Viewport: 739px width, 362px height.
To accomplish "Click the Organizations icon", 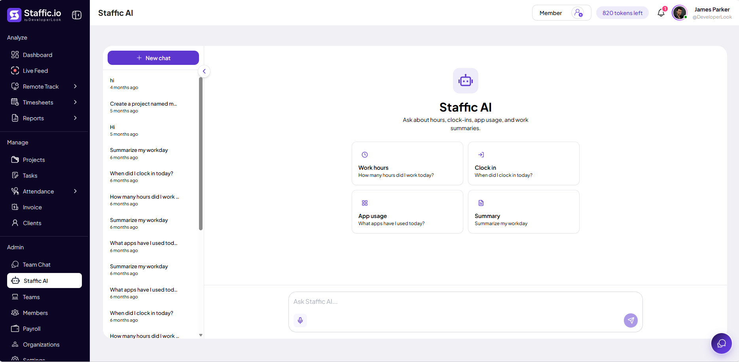I will (x=15, y=344).
